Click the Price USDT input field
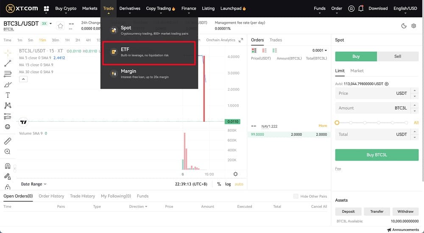 (x=377, y=93)
